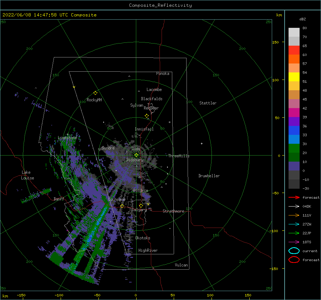Viewport: 321px width, 300px height.
Task: Click the yellow diamond marker above Calgary label
Action: tap(141, 205)
